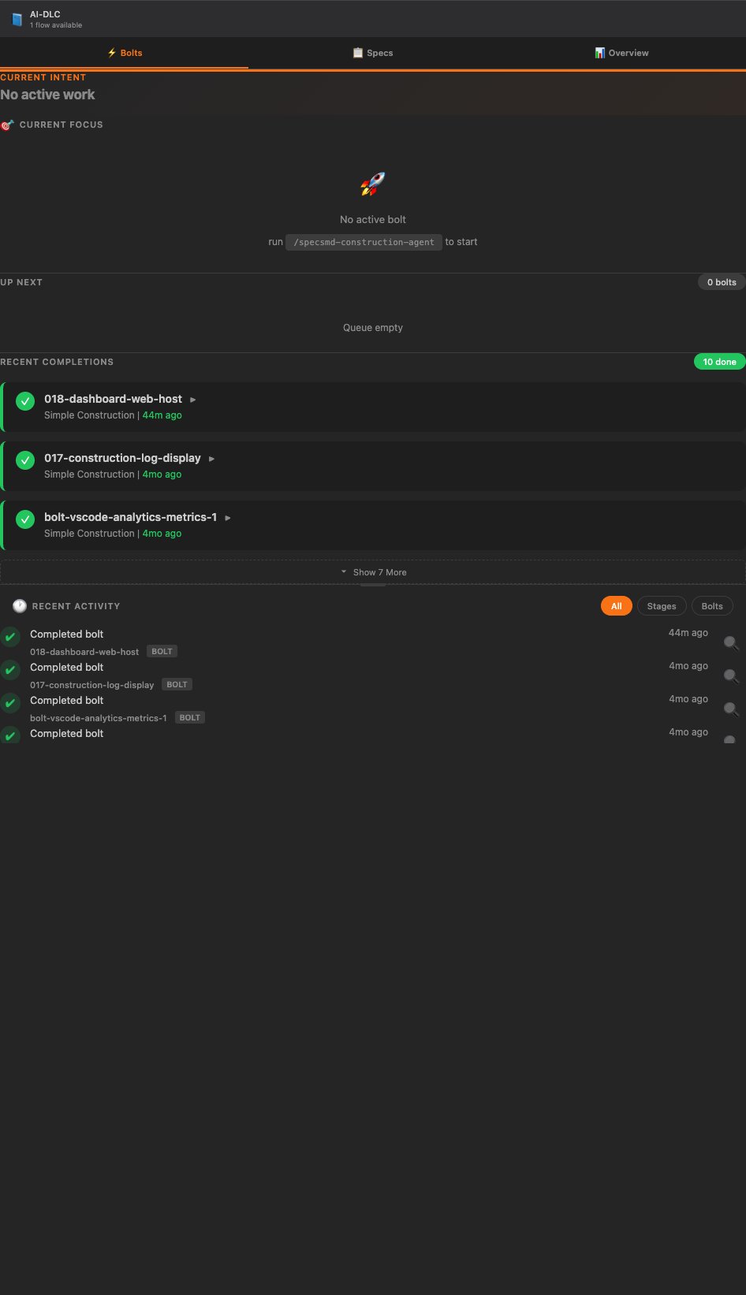746x1295 pixels.
Task: Click the Recent Activity clock icon
Action: [19, 606]
